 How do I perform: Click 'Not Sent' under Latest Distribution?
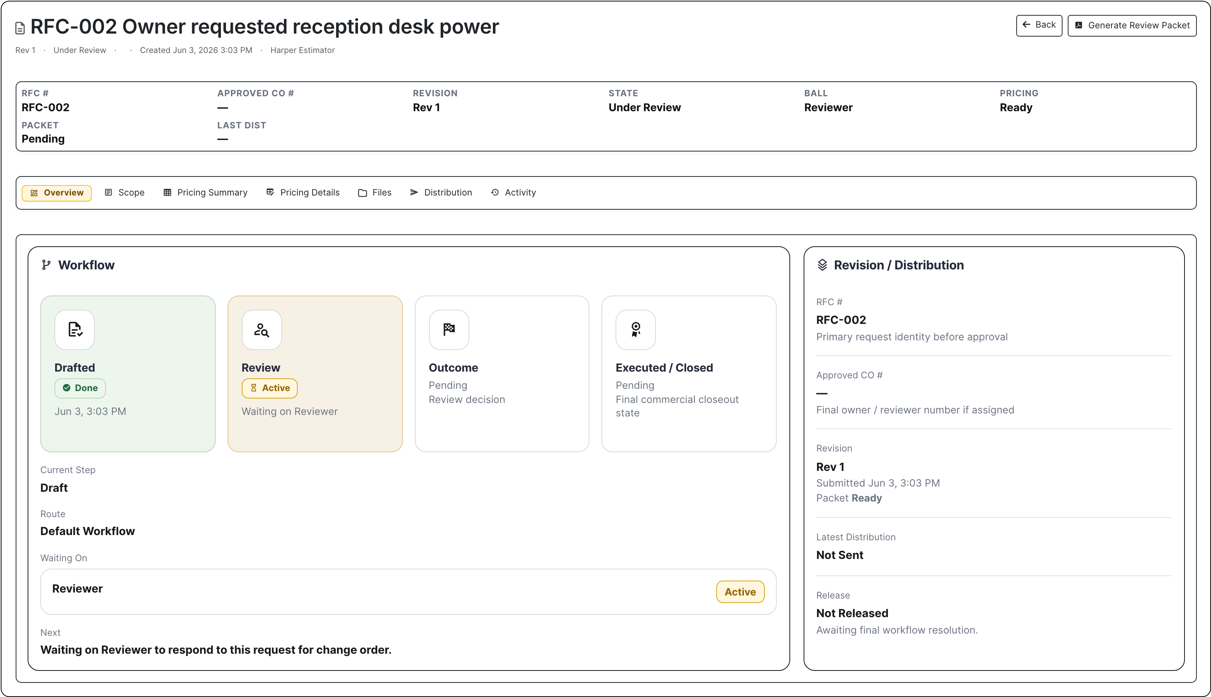click(839, 555)
